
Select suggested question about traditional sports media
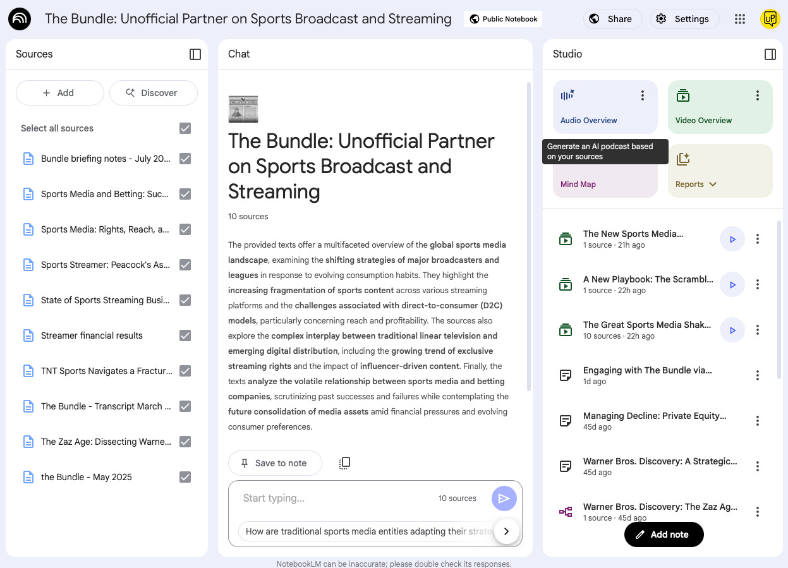point(367,531)
